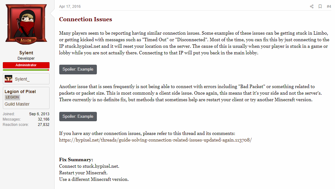Click Sylent's admin avatar image
The width and height of the screenshot is (335, 189).
click(x=26, y=24)
